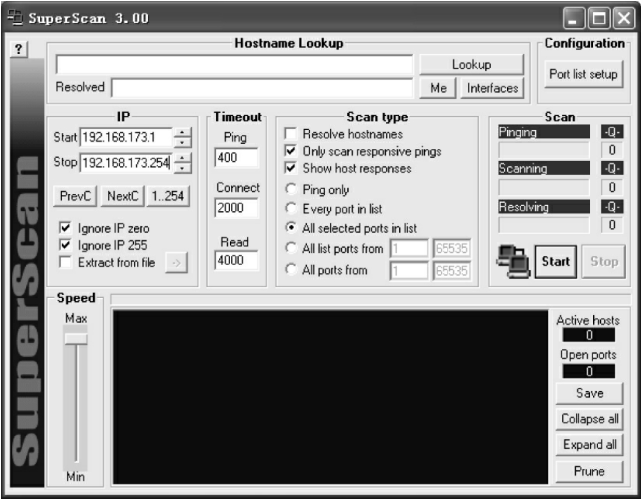Click the question mark help button
This screenshot has height=499, width=641.
point(19,49)
